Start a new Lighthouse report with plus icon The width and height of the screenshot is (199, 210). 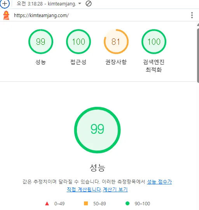(5, 4)
